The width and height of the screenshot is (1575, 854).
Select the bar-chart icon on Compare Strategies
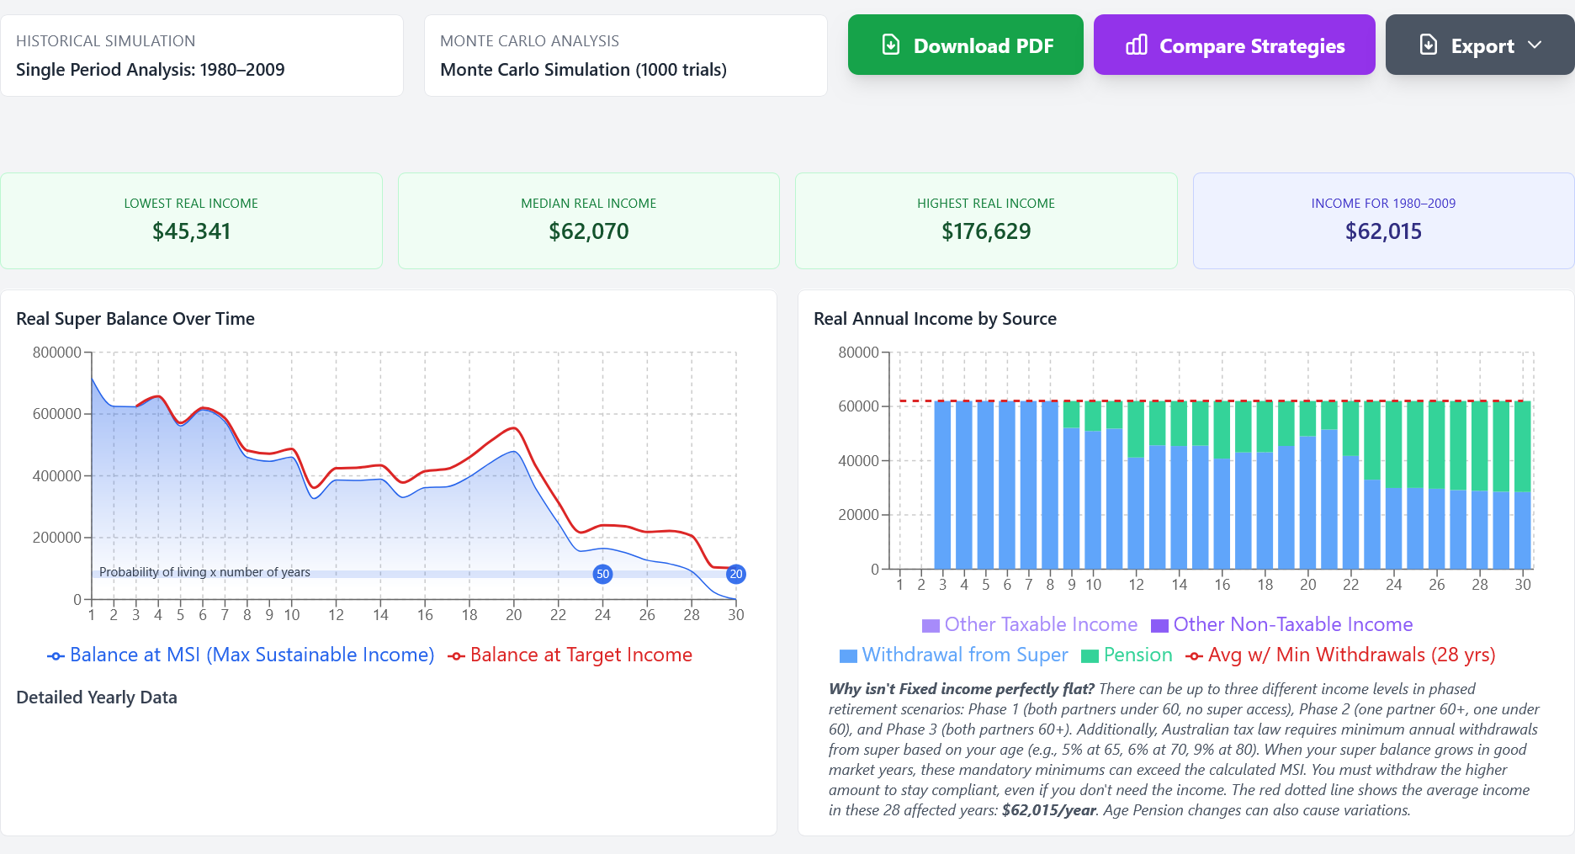(x=1136, y=45)
